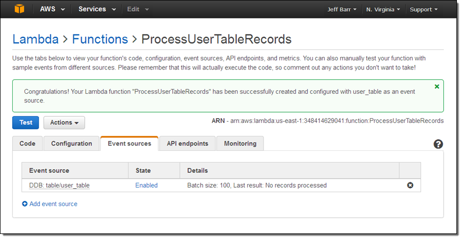The image size is (462, 239).
Task: Switch to the Code tab
Action: 27,144
